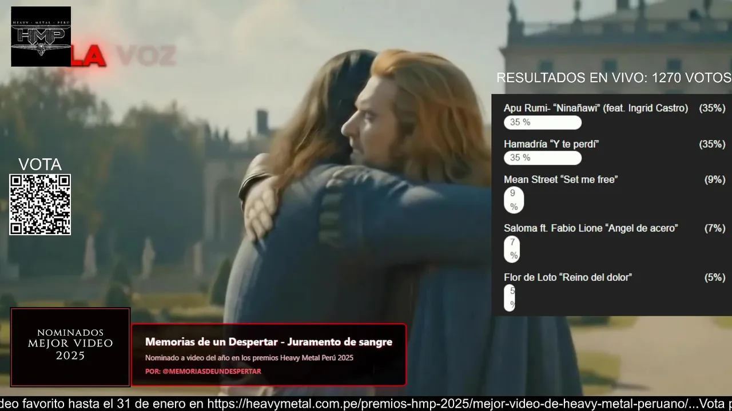
Task: Click the Heavy Metal Peru HMP logo
Action: point(41,37)
